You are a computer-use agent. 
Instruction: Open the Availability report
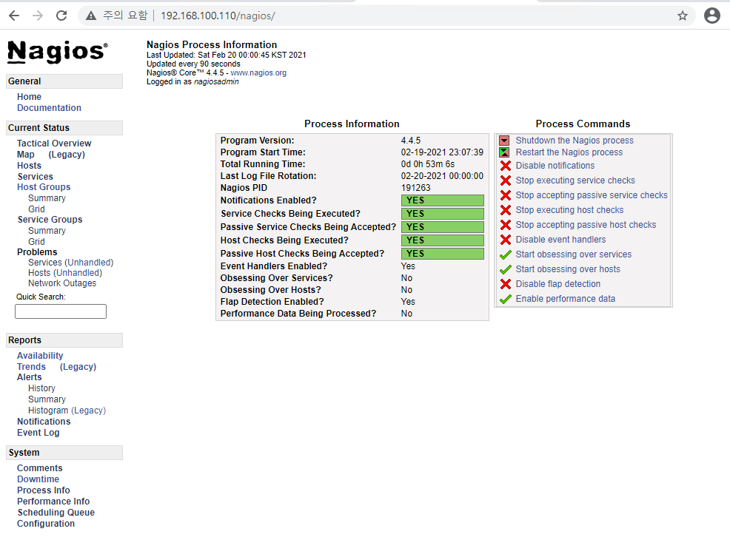pos(40,356)
